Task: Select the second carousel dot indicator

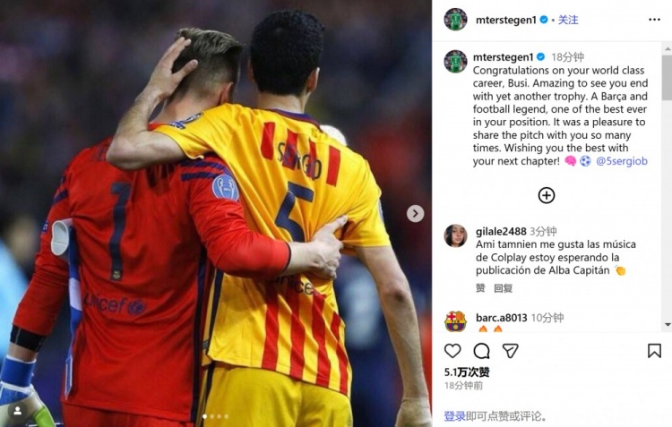Action: coord(211,416)
